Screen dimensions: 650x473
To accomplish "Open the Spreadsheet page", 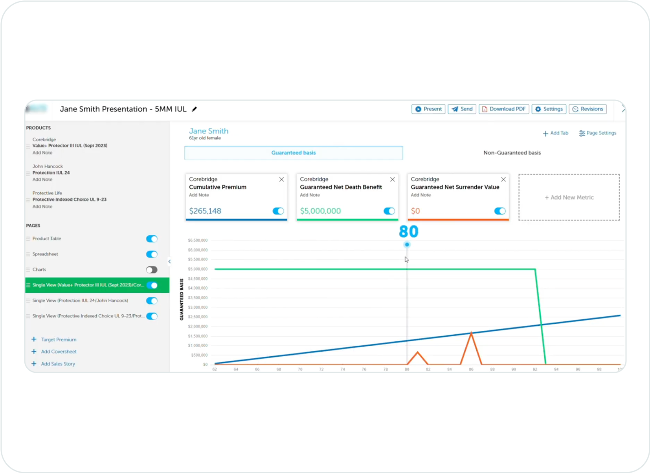I will [45, 254].
